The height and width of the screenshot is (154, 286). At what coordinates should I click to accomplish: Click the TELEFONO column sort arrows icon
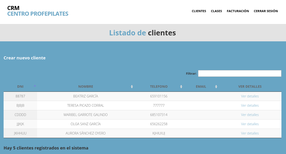tap(181, 87)
